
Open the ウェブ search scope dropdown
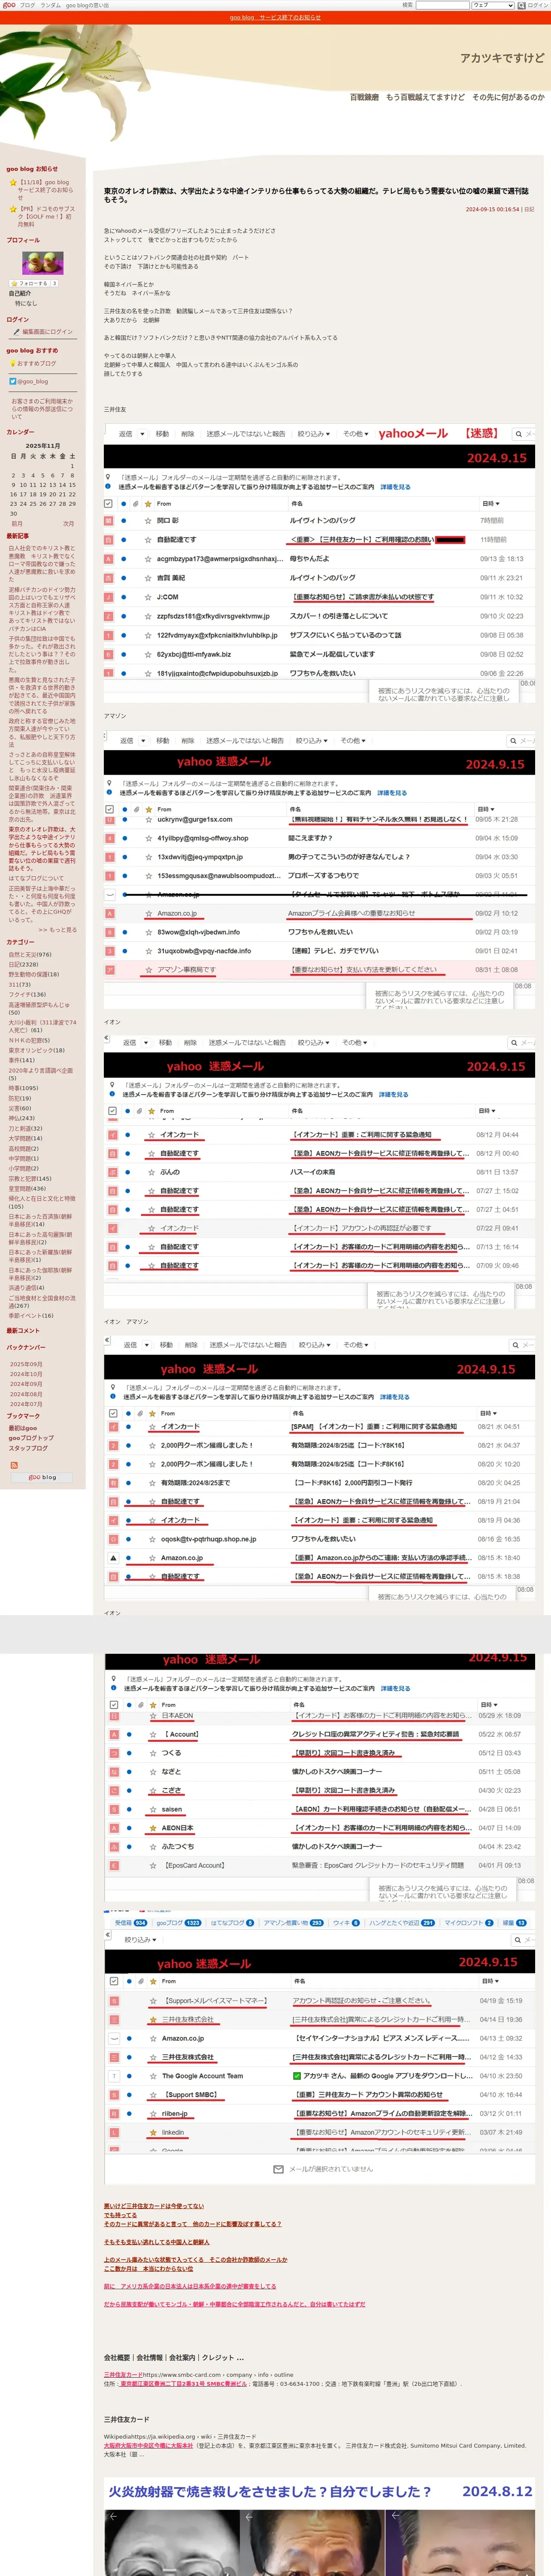pyautogui.click(x=493, y=5)
